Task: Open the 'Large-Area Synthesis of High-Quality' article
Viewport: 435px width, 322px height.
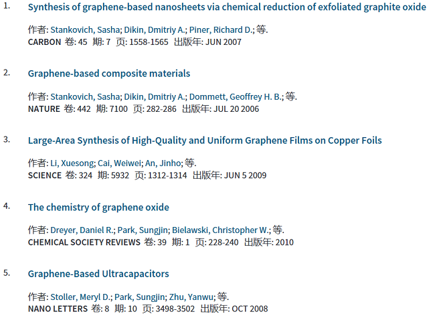Action: coord(205,141)
